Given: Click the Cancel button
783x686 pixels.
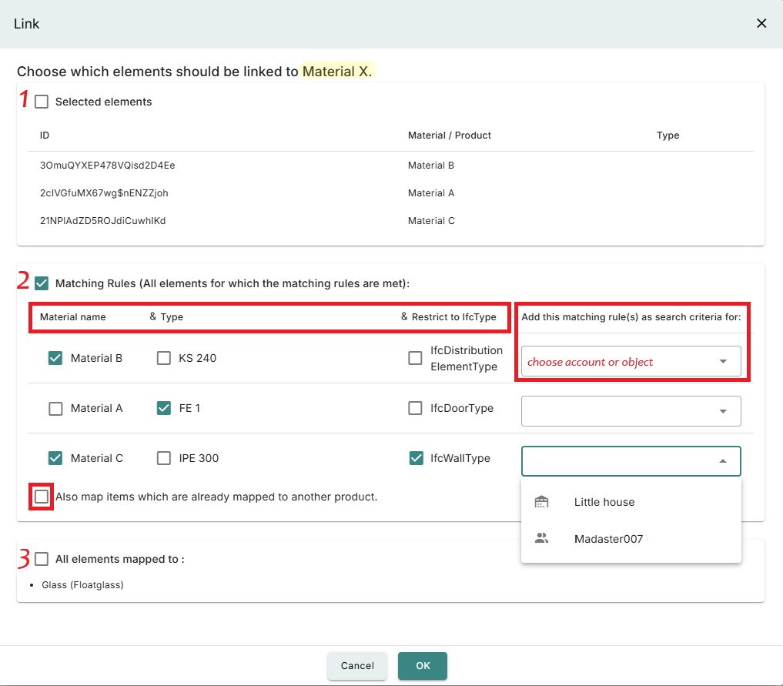Looking at the screenshot, I should (x=357, y=665).
